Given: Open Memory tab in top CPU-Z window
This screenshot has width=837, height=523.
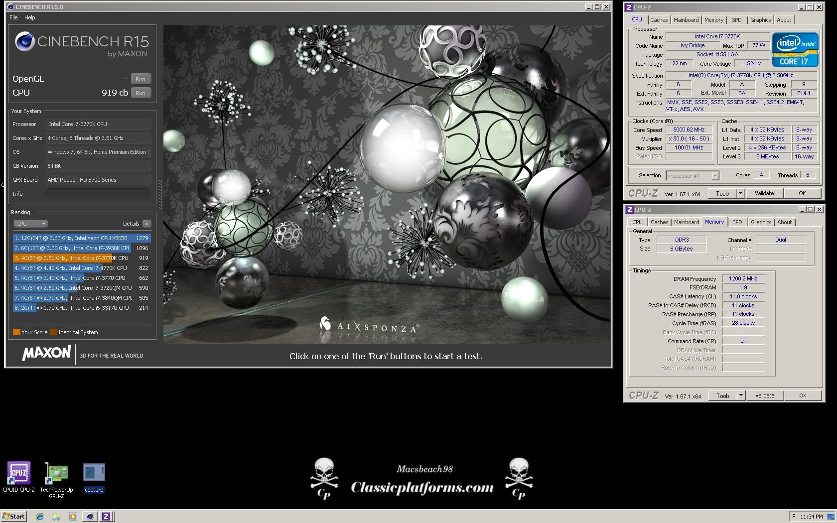Looking at the screenshot, I should point(714,20).
